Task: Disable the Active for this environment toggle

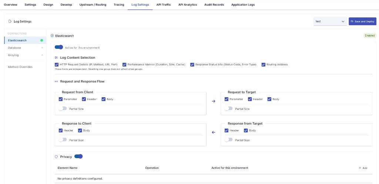Action: click(x=59, y=47)
